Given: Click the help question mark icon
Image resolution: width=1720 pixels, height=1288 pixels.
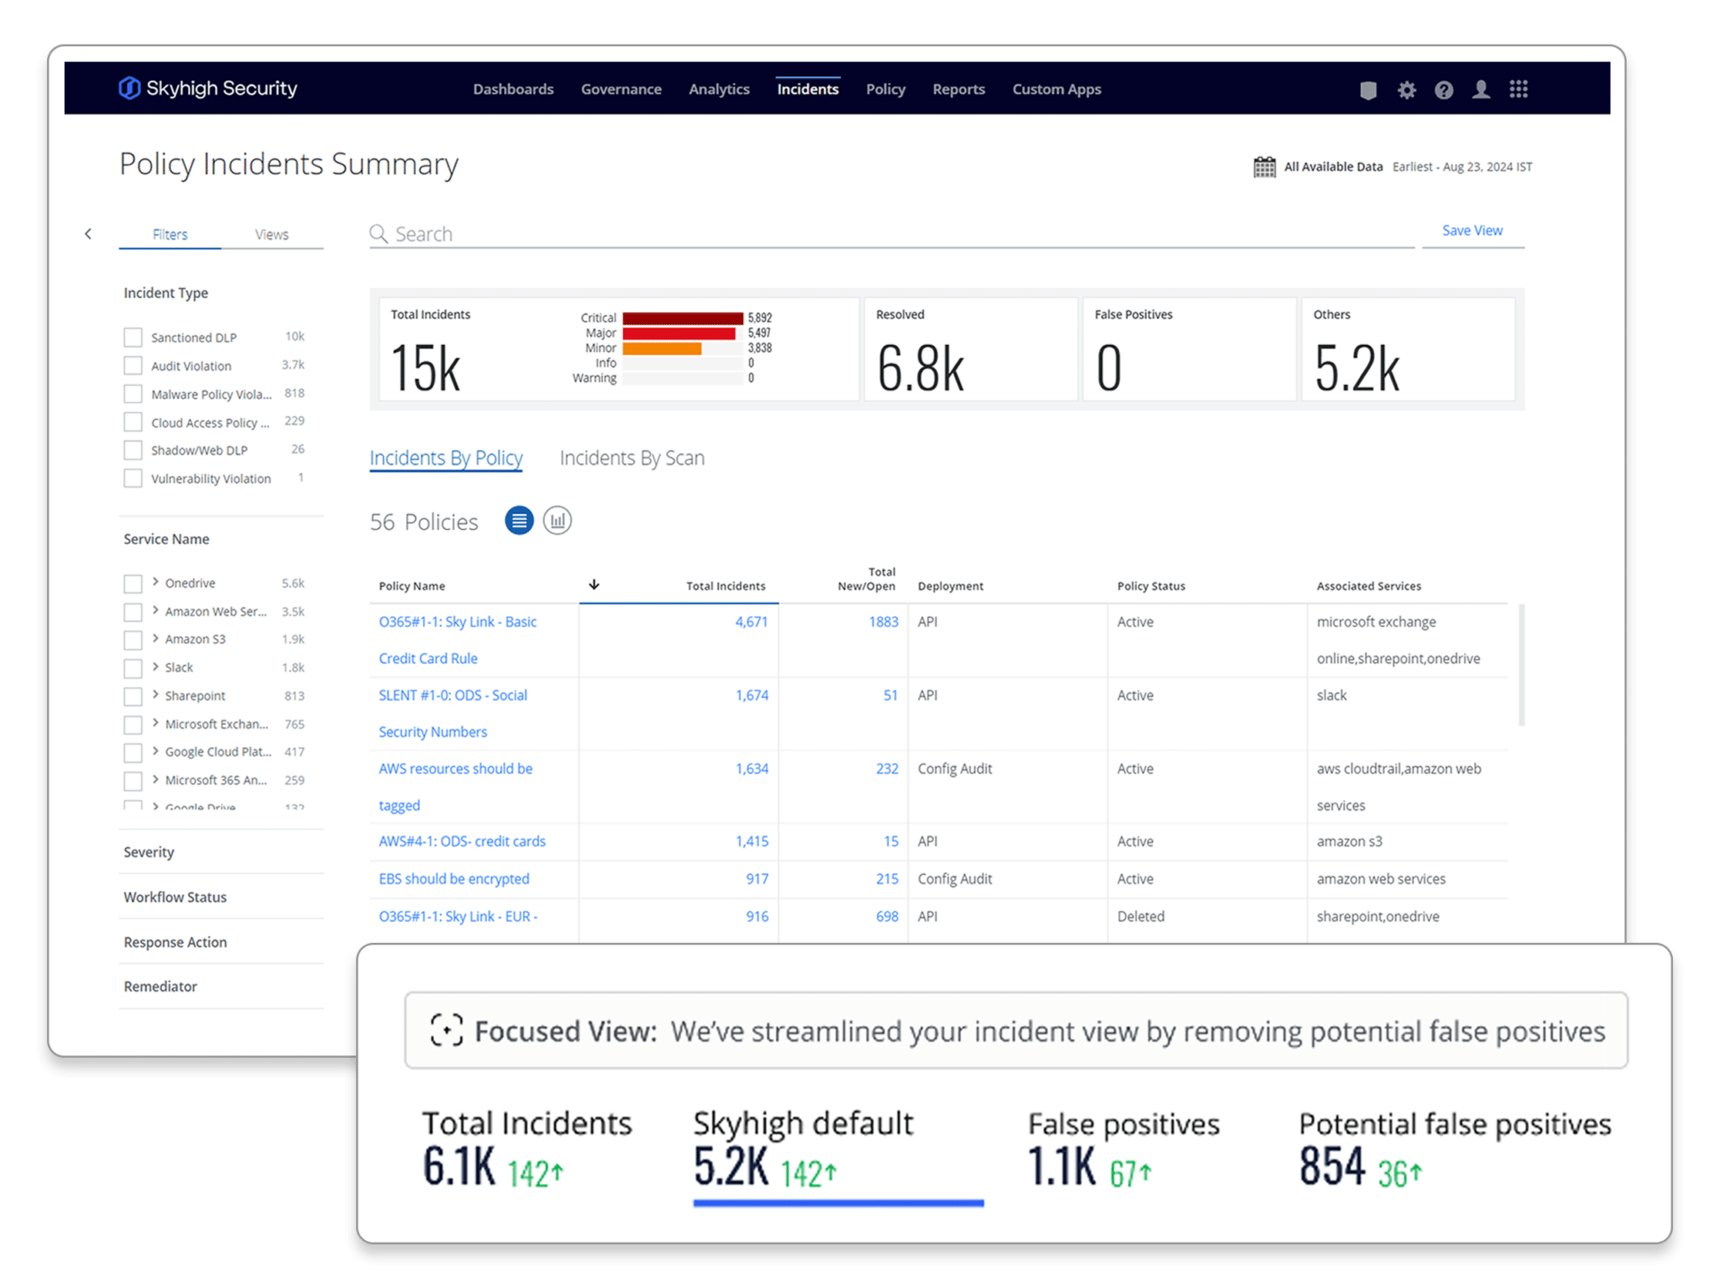Looking at the screenshot, I should point(1443,90).
